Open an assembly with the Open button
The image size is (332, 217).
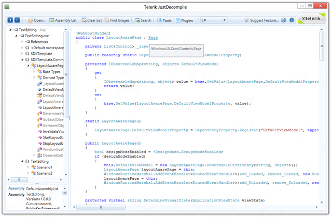point(36,20)
